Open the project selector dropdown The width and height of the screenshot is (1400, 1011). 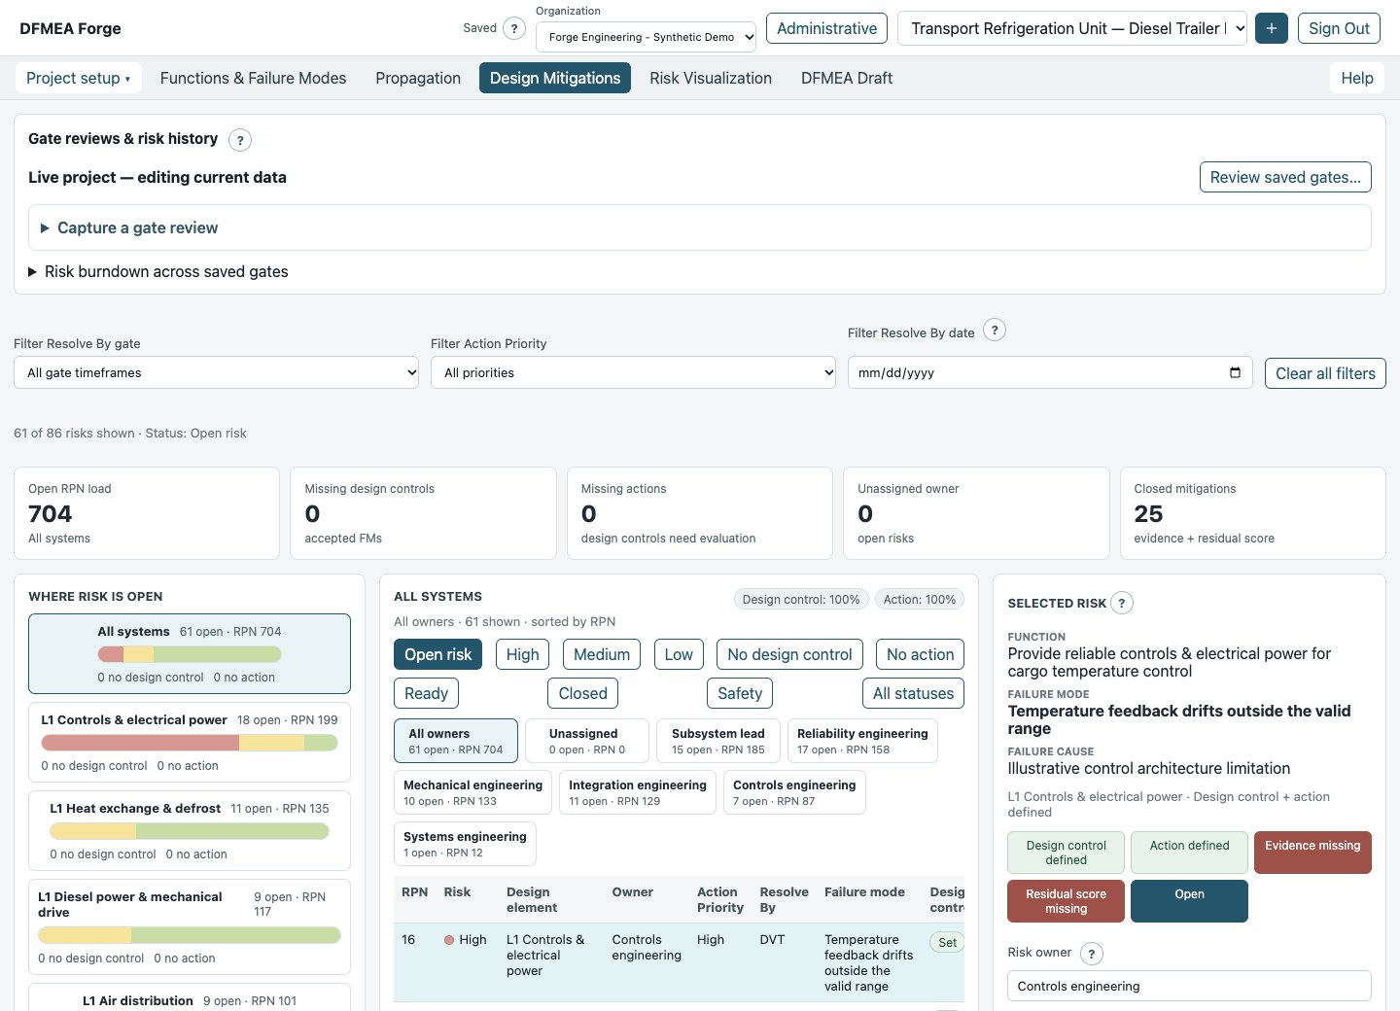coord(1073,28)
